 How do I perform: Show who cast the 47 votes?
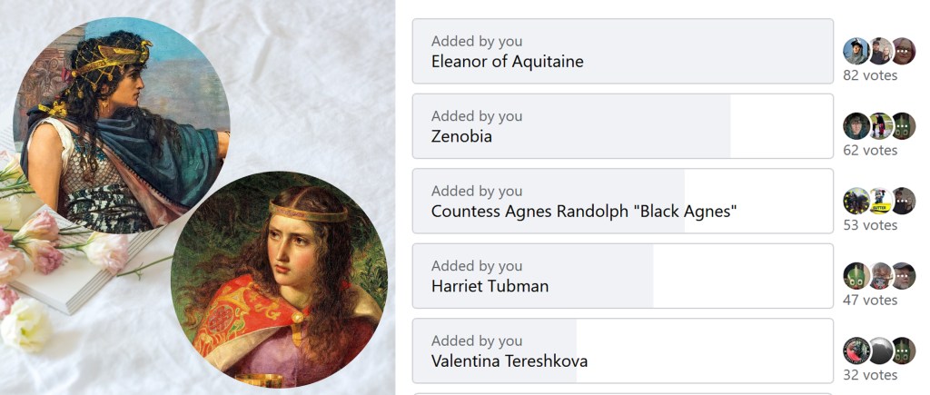point(870,301)
